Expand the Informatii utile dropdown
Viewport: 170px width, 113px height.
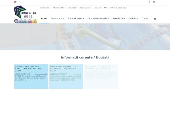tap(45, 8)
